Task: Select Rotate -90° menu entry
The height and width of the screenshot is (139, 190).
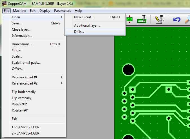Action: pos(34,110)
